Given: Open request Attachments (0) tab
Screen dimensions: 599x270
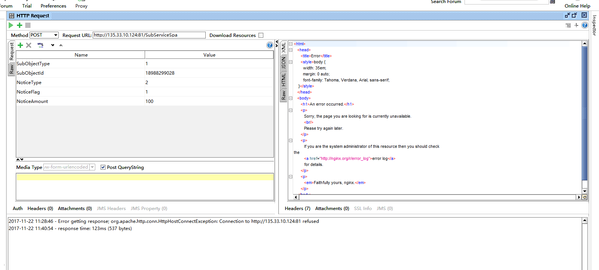Looking at the screenshot, I should coord(75,209).
